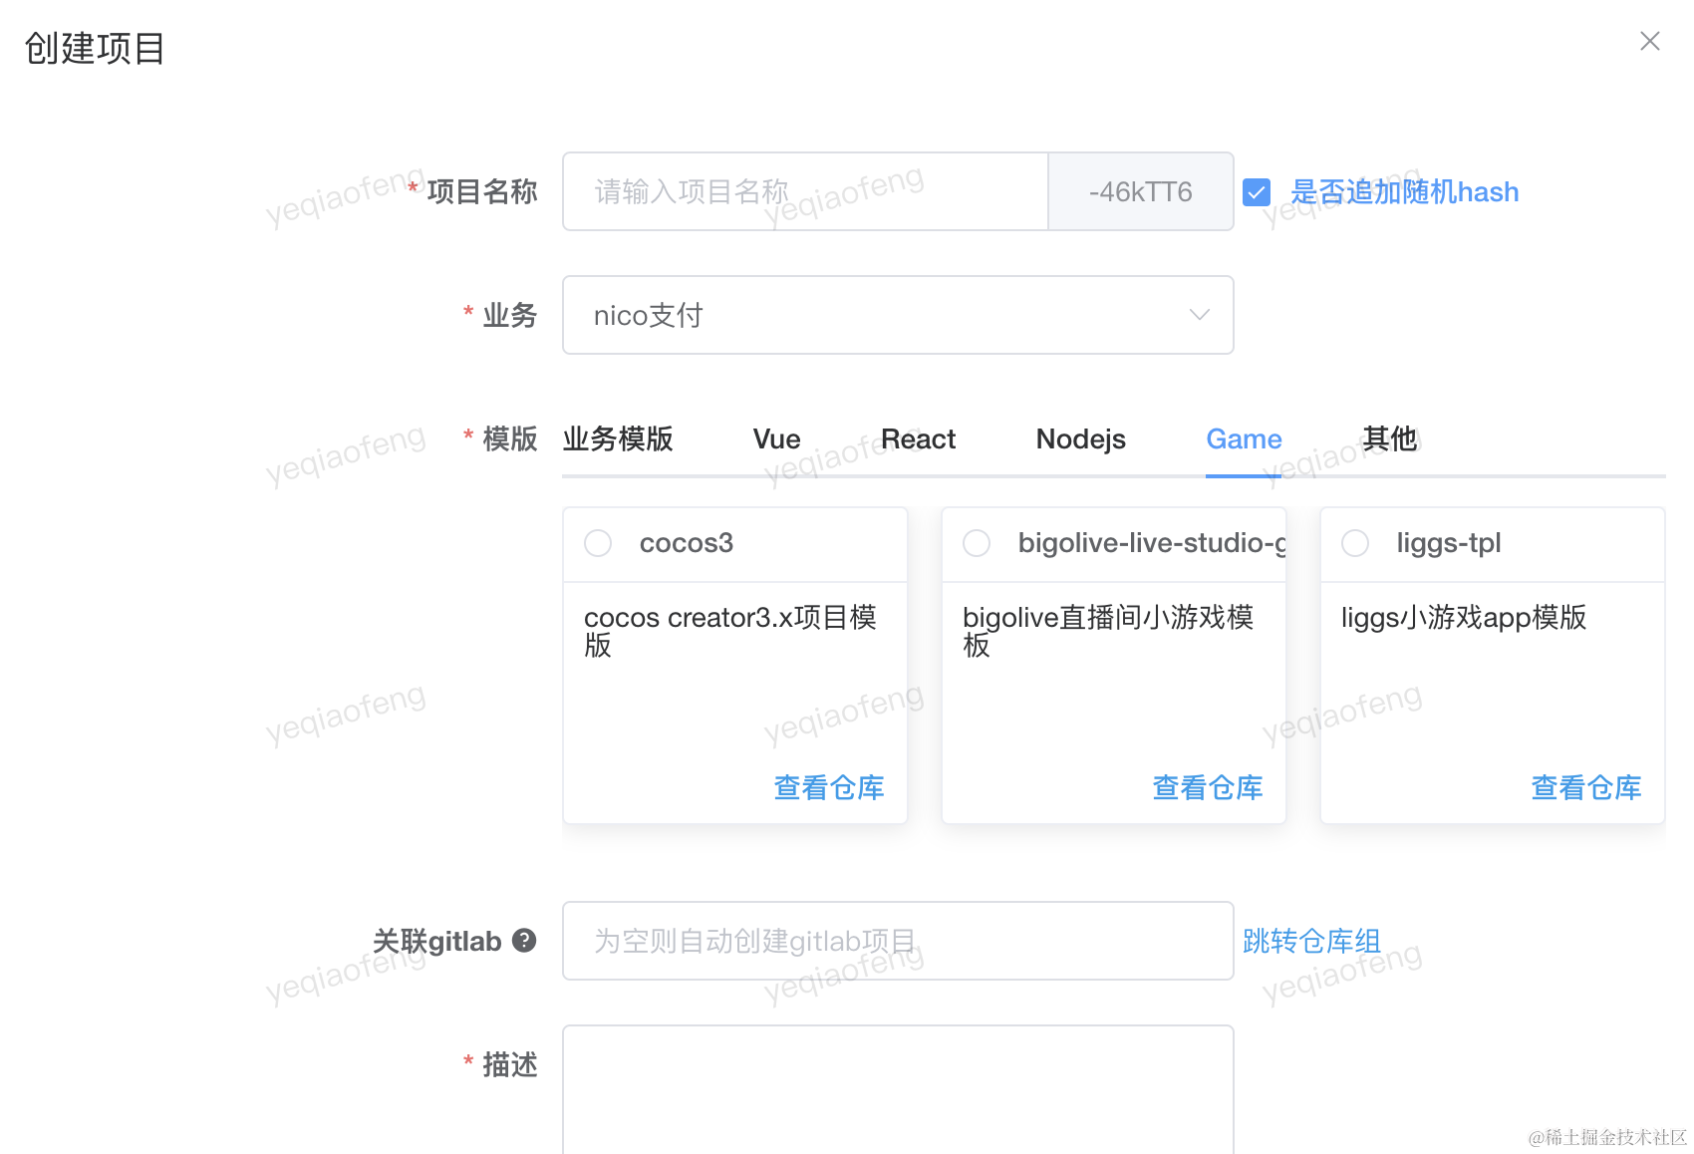Viewport: 1694px width, 1154px height.
Task: Focus the 项目名称 input field
Action: pyautogui.click(x=805, y=191)
